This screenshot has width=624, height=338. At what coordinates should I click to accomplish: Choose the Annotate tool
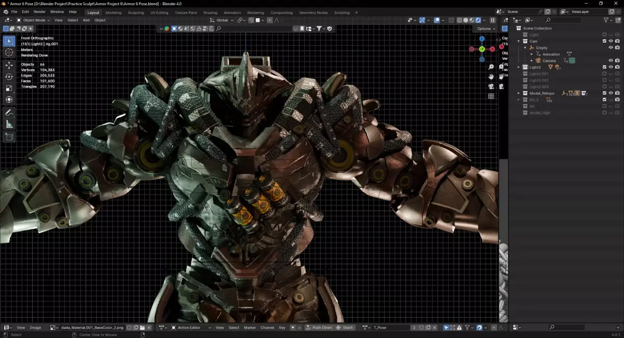point(9,112)
